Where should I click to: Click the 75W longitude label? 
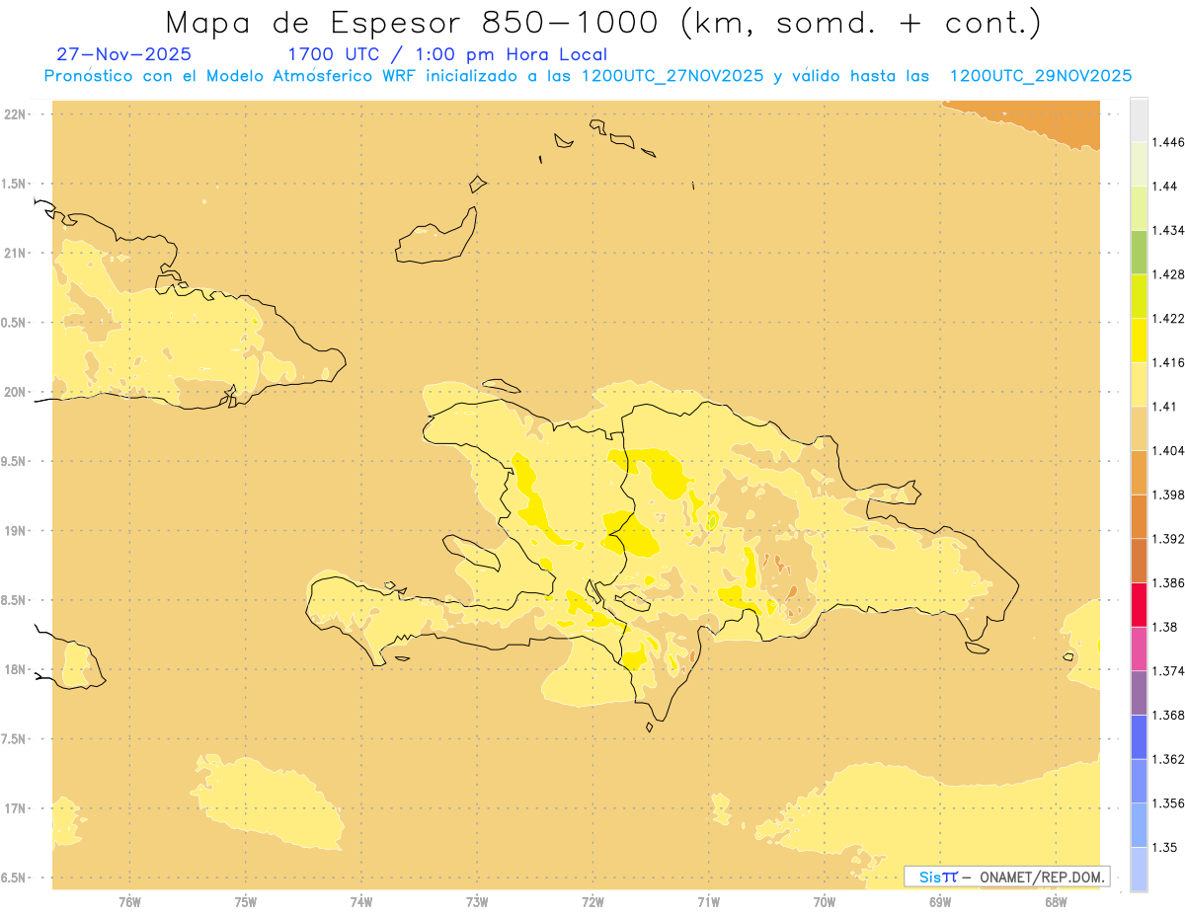[246, 902]
